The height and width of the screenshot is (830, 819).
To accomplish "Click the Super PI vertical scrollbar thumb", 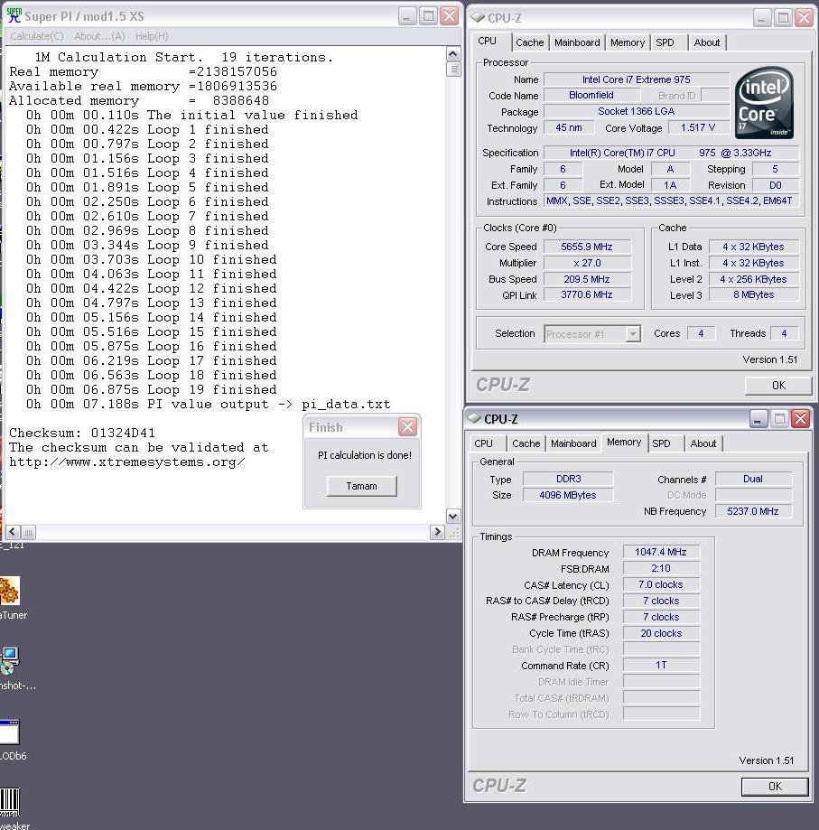I will [453, 69].
